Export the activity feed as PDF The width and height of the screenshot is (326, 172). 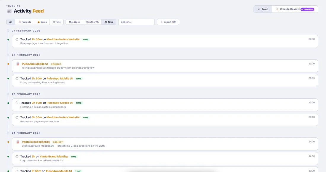(168, 22)
